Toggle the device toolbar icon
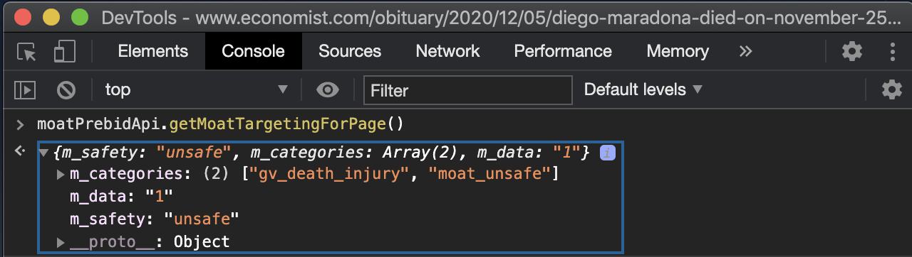This screenshot has width=912, height=257. point(65,52)
